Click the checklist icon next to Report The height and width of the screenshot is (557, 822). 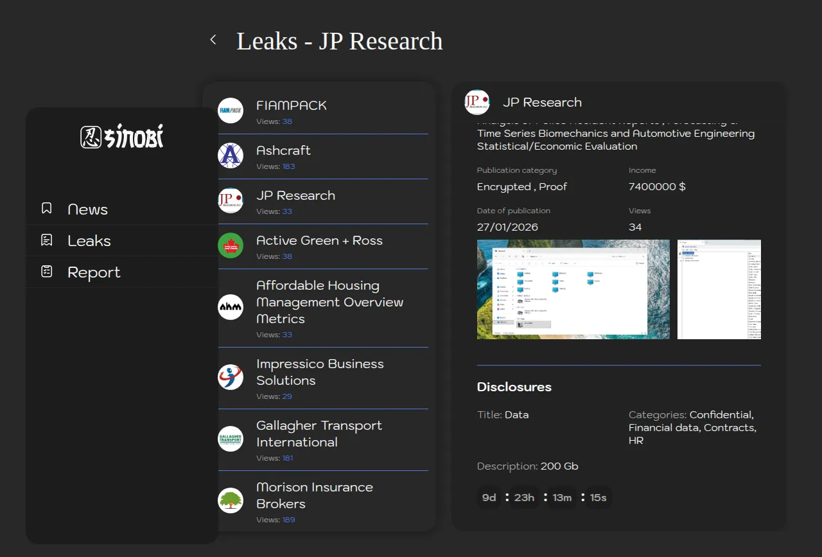[x=46, y=272]
